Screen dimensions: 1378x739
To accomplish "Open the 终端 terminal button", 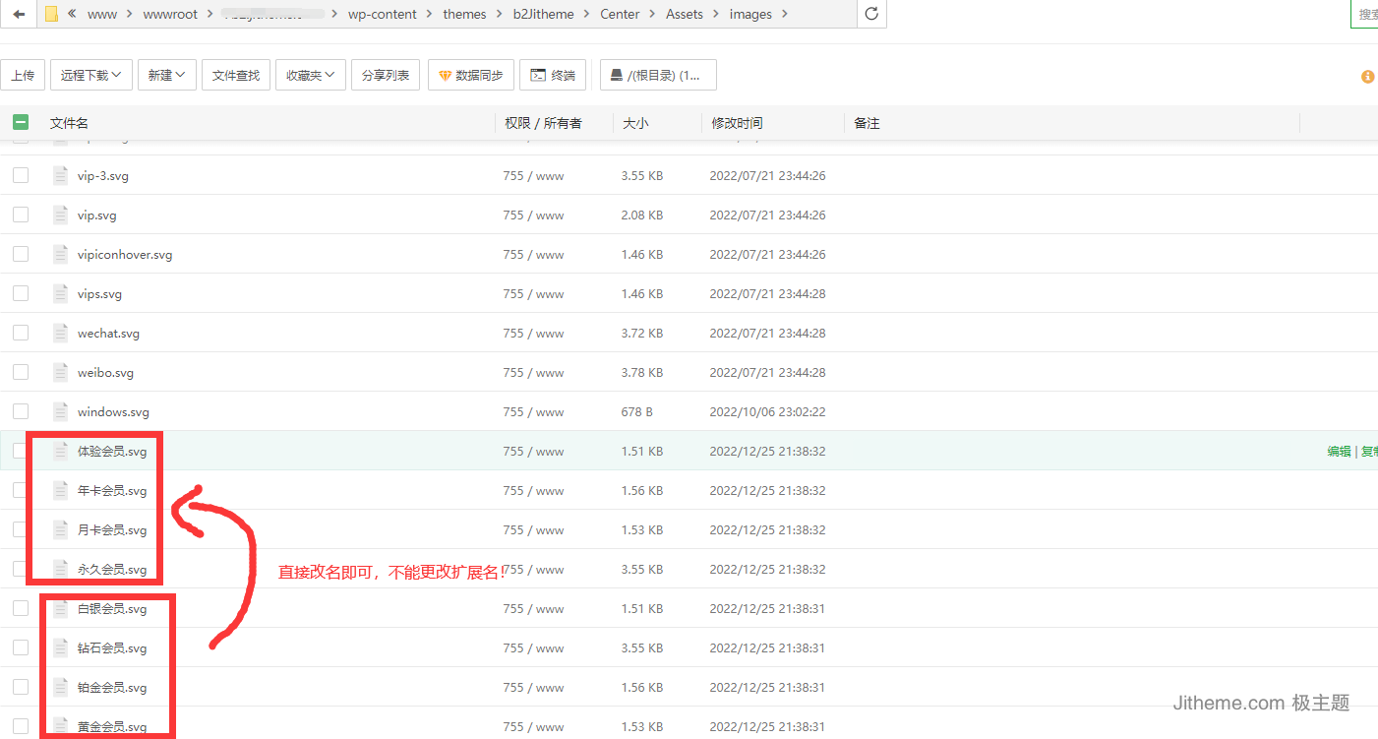I will coord(553,75).
